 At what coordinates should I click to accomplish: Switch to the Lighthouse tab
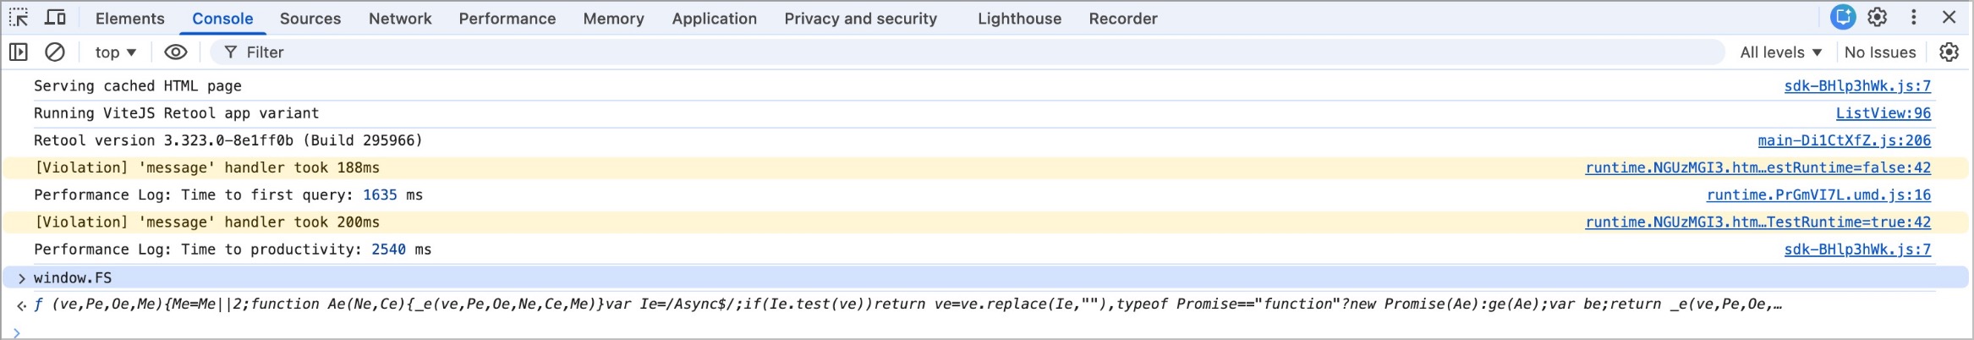click(x=1019, y=19)
